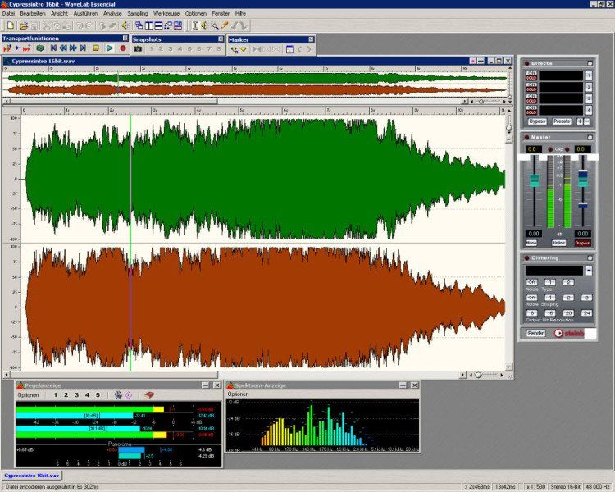
Task: Select the magnifier zoom tool
Action: (x=215, y=26)
